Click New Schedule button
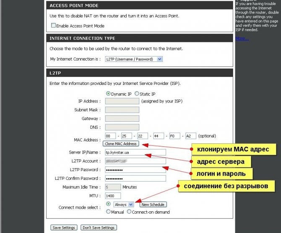The height and width of the screenshot is (233, 281). [153, 205]
